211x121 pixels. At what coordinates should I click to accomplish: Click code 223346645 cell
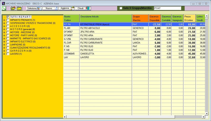pyautogui.click(x=71, y=54)
